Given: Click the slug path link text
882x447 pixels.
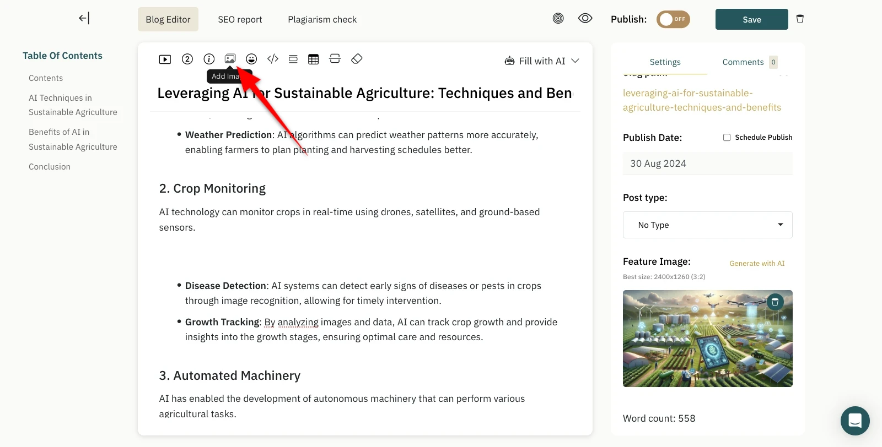Looking at the screenshot, I should (702, 100).
